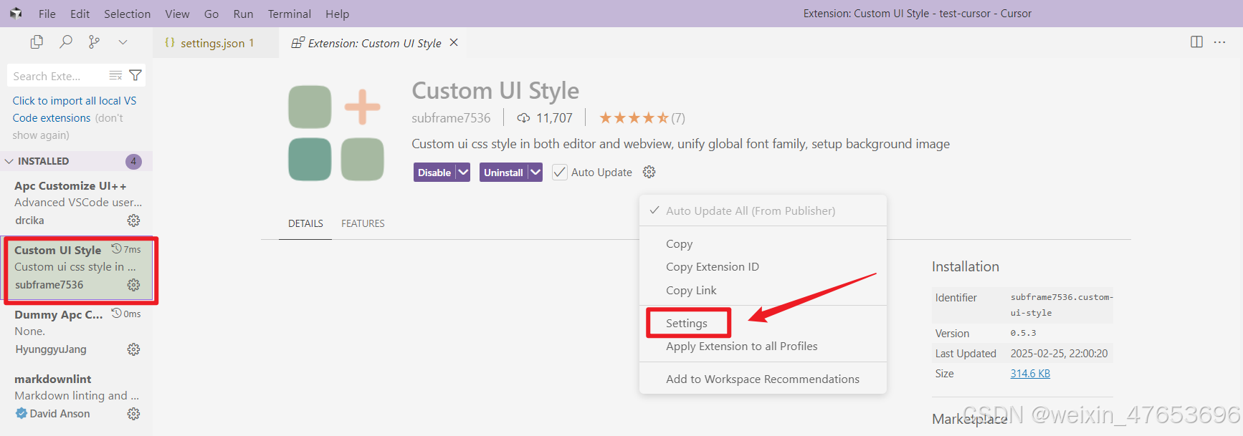Image resolution: width=1243 pixels, height=436 pixels.
Task: Click the 11,707 install count
Action: 545,118
